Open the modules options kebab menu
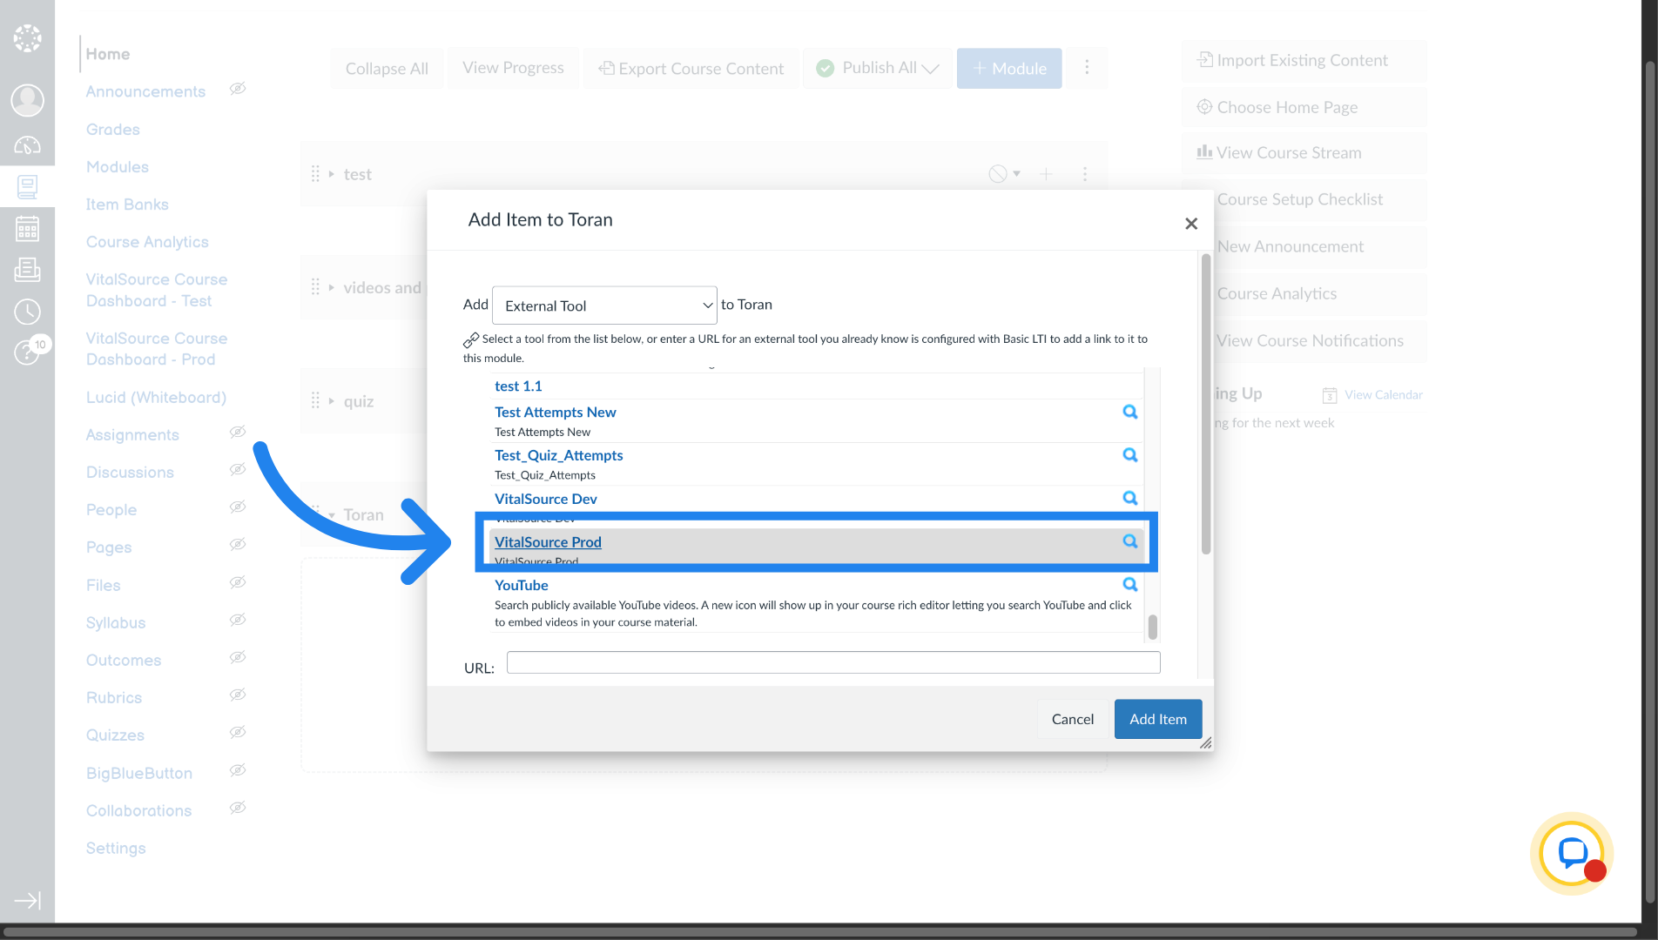The image size is (1658, 940). (x=1087, y=68)
